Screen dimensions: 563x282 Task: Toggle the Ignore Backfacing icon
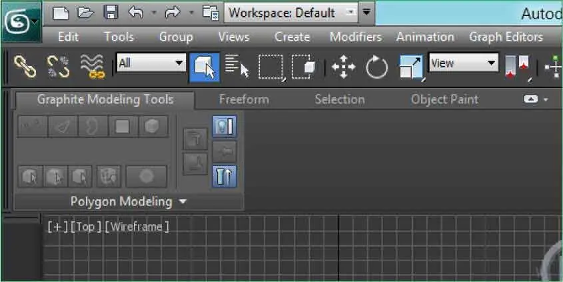[108, 177]
